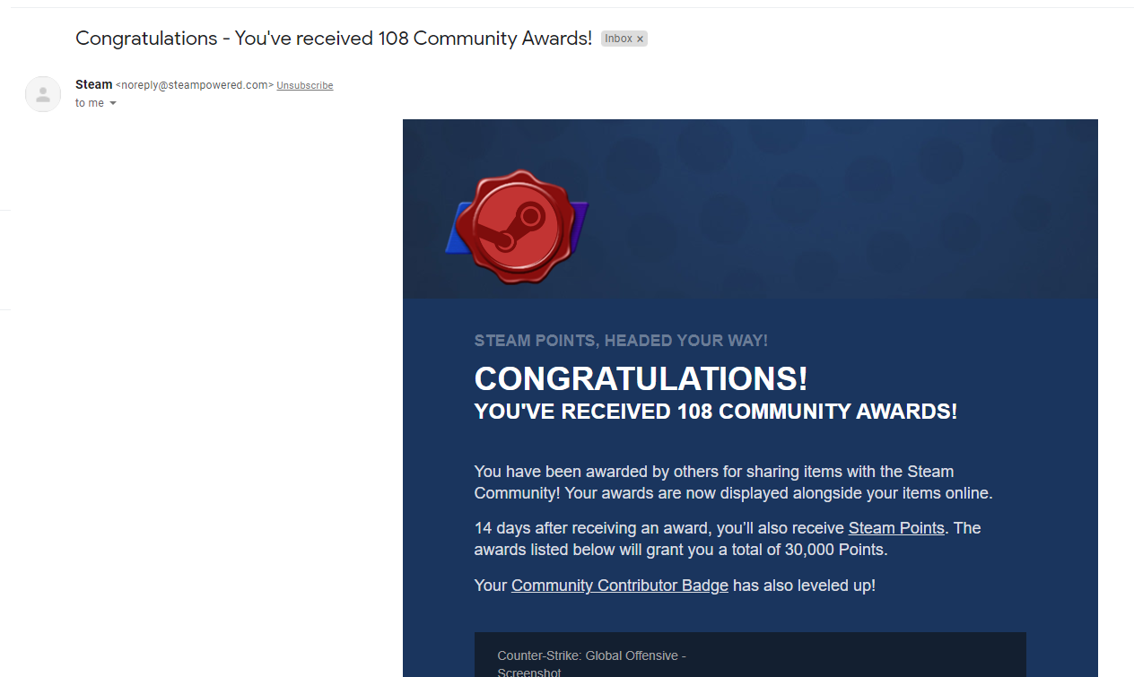
Task: Click "STEAM POINTS, HEADED YOUR WAY!" text
Action: click(621, 341)
